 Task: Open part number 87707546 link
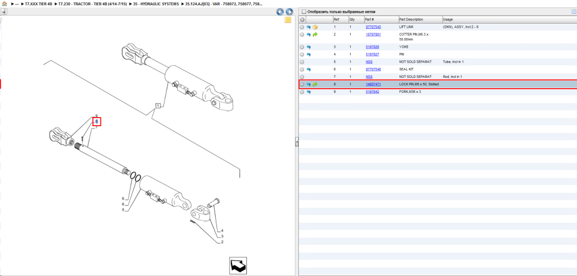(x=373, y=70)
